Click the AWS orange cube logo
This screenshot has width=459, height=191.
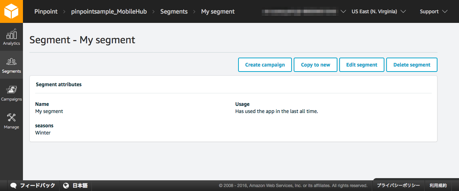(x=11, y=11)
